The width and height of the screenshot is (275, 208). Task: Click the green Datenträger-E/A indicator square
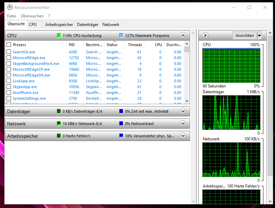pyautogui.click(x=59, y=111)
